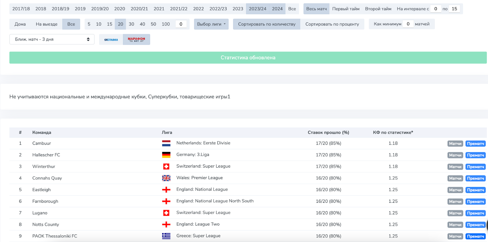The height and width of the screenshot is (242, 488).
Task: Click the England flag in the Eastleigh row
Action: point(166,190)
